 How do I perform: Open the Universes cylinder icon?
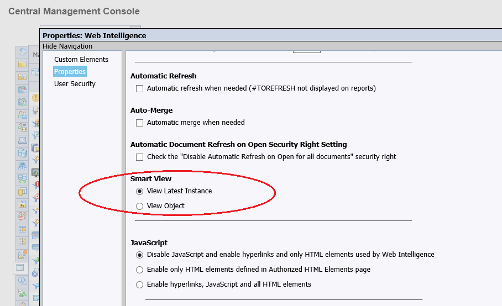(x=23, y=191)
